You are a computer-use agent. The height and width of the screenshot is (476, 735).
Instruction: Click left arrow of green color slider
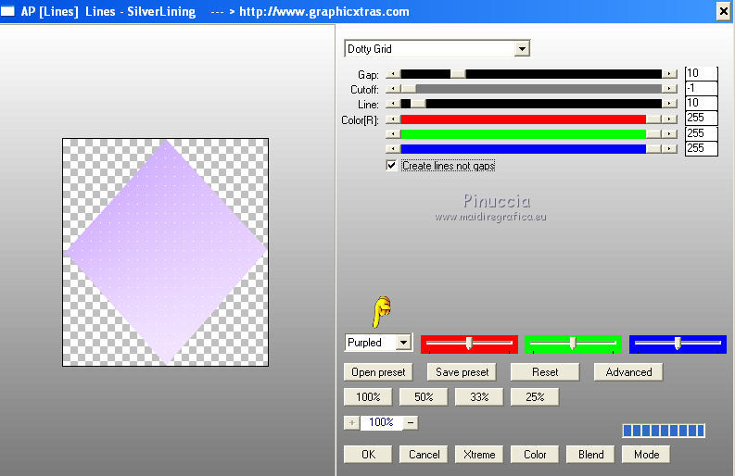coord(393,134)
